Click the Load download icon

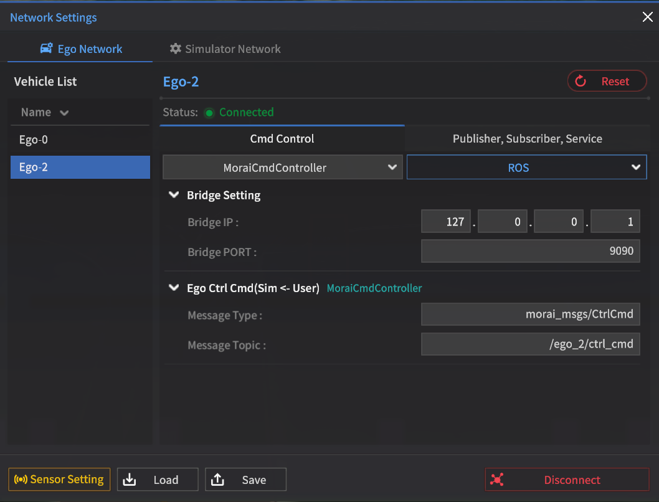tap(129, 480)
